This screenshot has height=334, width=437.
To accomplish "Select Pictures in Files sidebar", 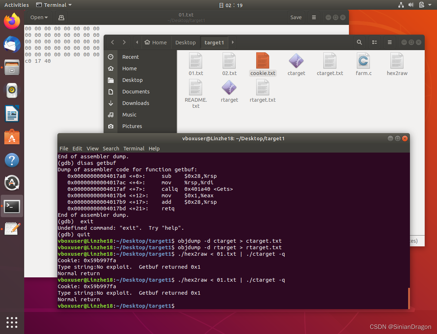I will (140, 126).
